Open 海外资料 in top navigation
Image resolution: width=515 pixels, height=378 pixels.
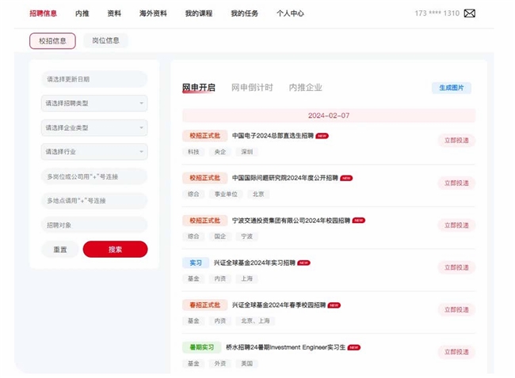click(x=153, y=13)
